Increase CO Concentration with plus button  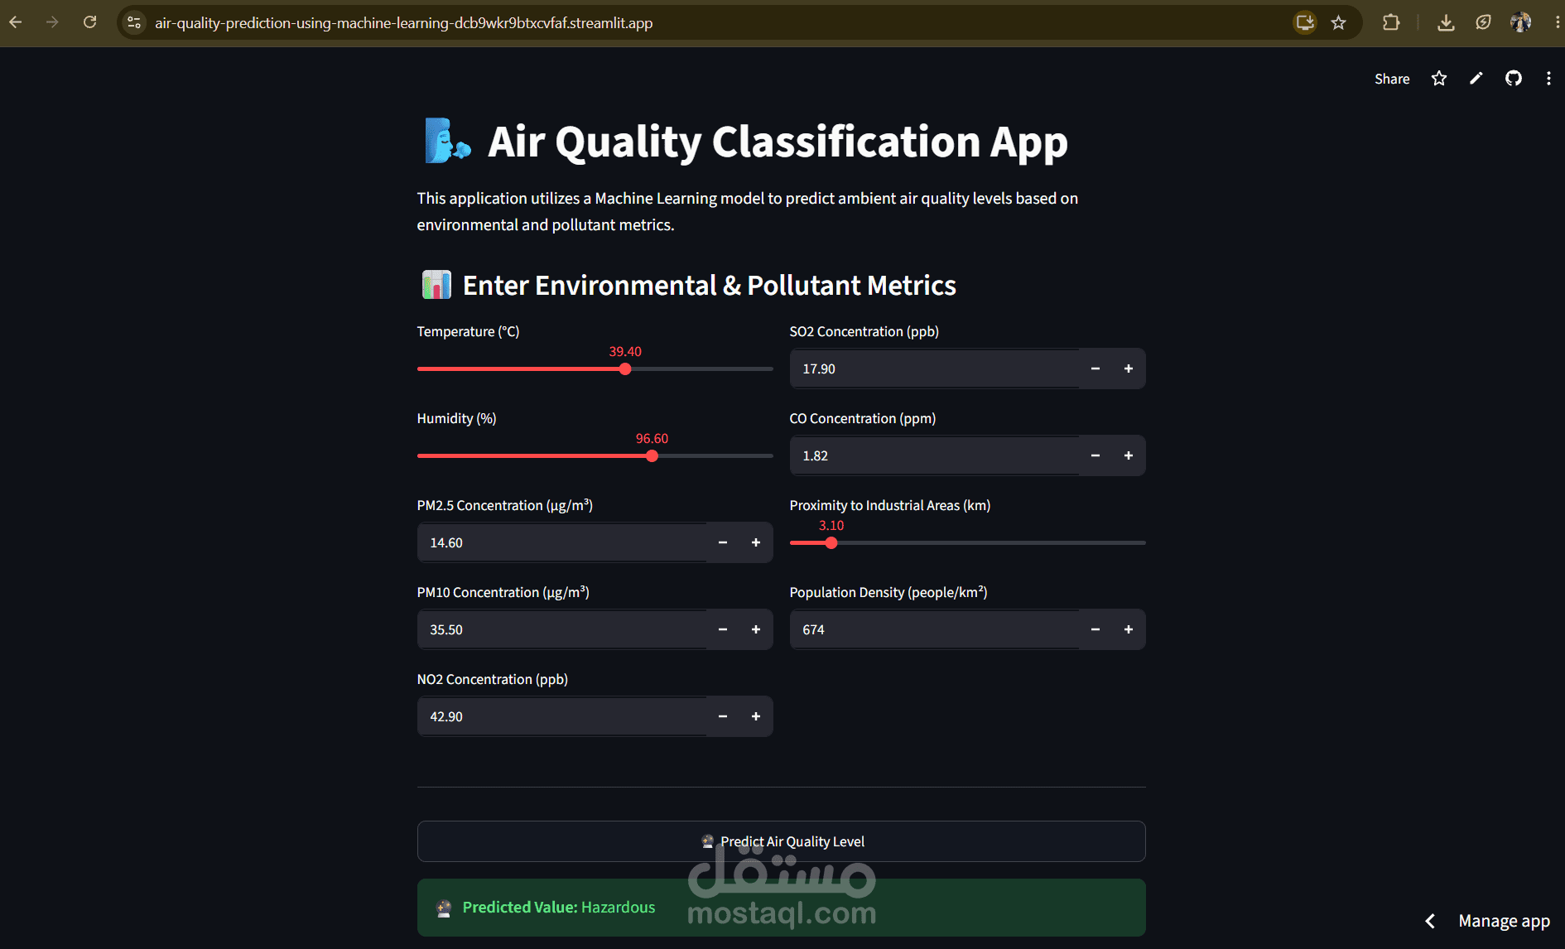point(1129,455)
